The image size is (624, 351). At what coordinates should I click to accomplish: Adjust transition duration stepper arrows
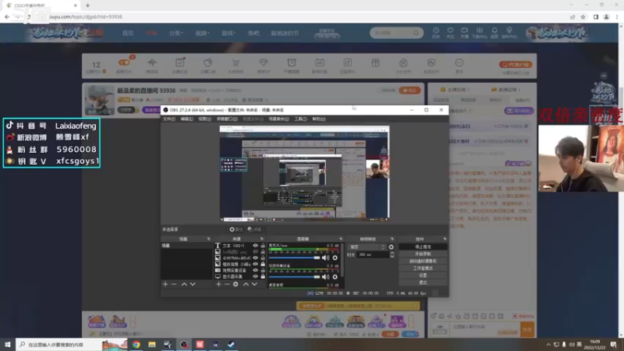392,255
